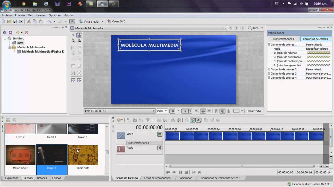Align text right
This screenshot has height=187, width=334.
click(x=208, y=111)
